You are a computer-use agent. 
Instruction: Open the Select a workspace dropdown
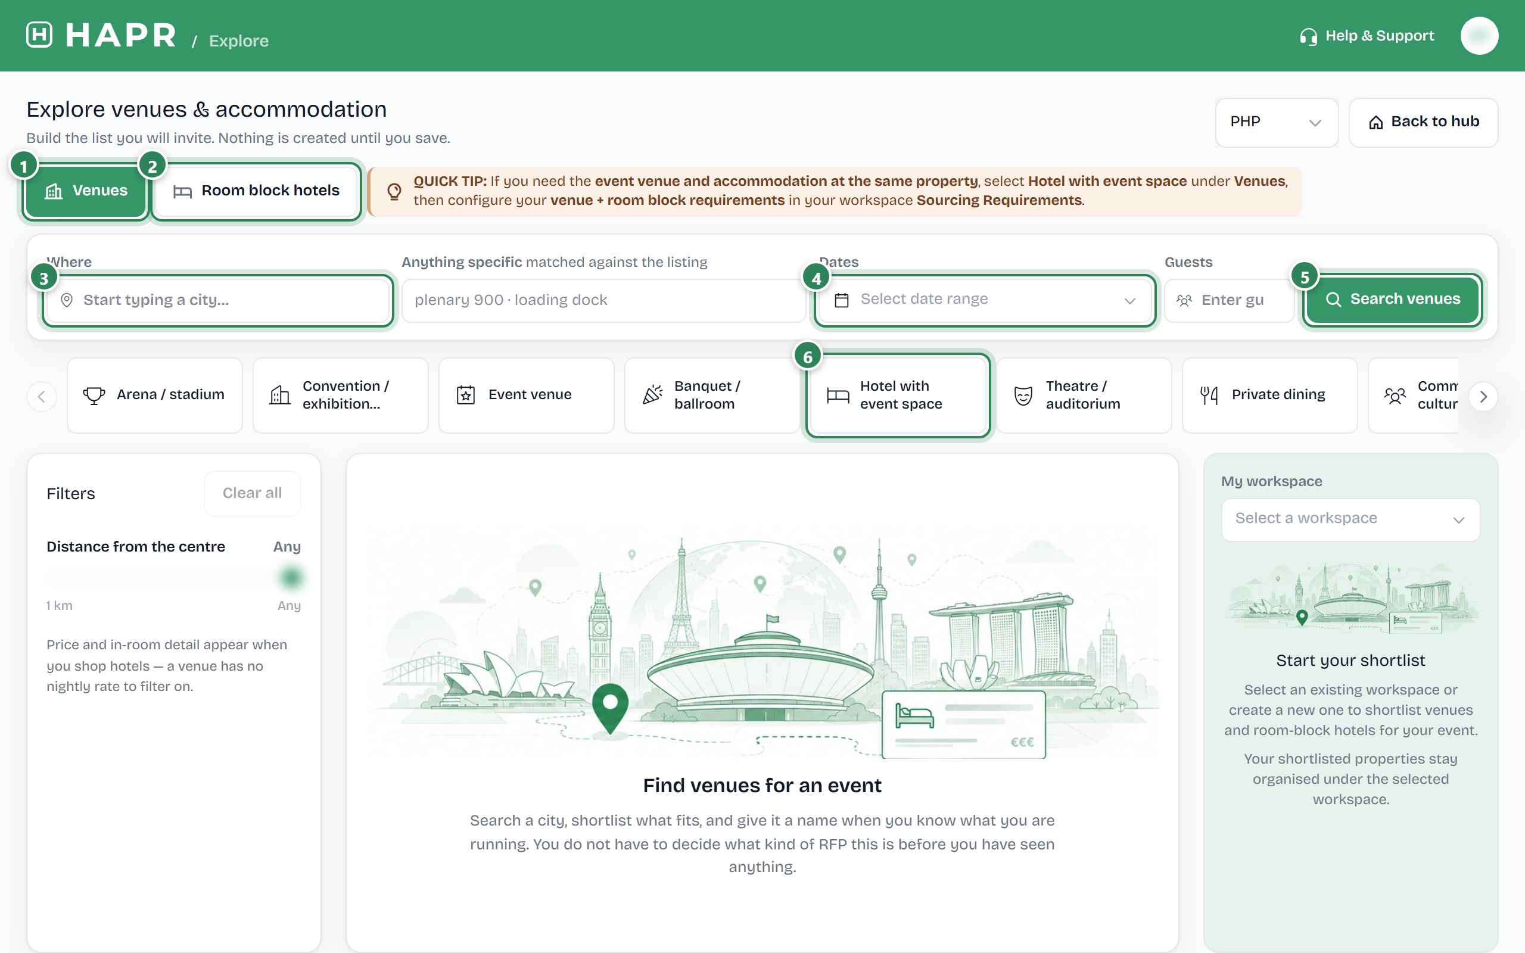[1350, 519]
